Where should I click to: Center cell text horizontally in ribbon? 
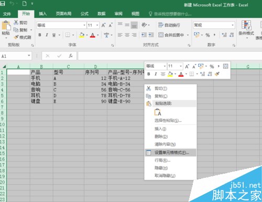pos(127,35)
